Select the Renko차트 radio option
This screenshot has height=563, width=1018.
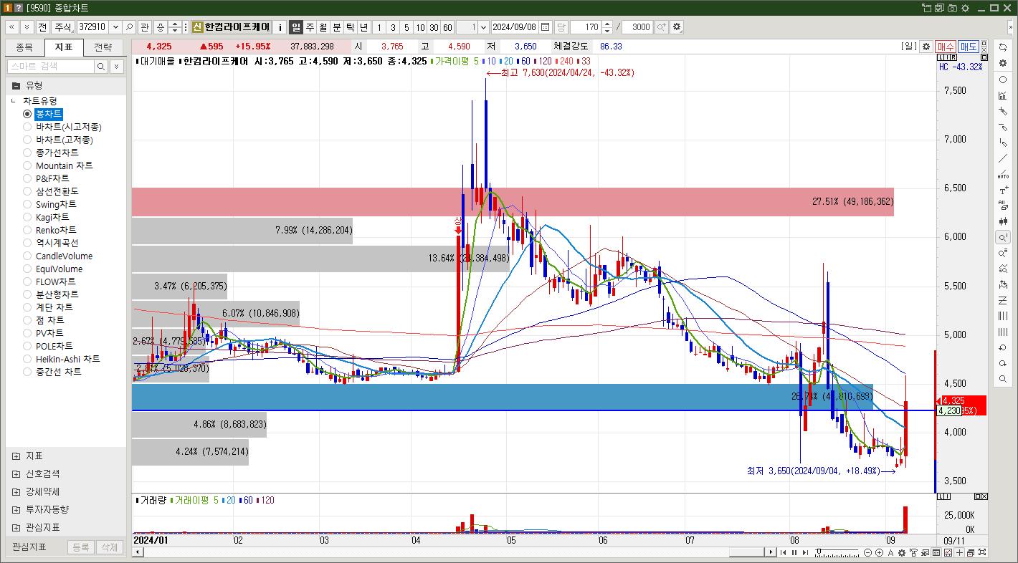tap(27, 230)
